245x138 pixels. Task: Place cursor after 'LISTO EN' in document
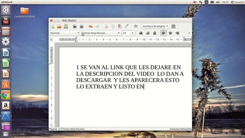pos(144,86)
